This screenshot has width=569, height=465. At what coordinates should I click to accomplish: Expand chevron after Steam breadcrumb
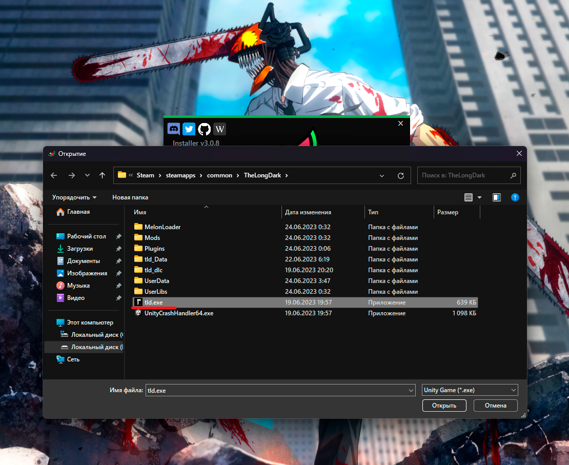159,175
